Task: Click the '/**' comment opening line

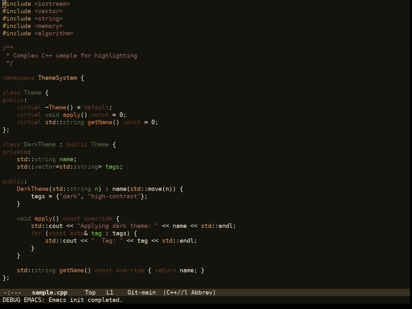Action: (8, 48)
